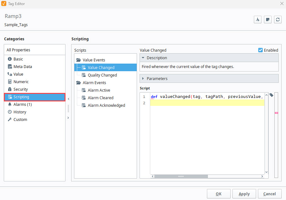
Task: Select the Basic category
Action: (35, 59)
